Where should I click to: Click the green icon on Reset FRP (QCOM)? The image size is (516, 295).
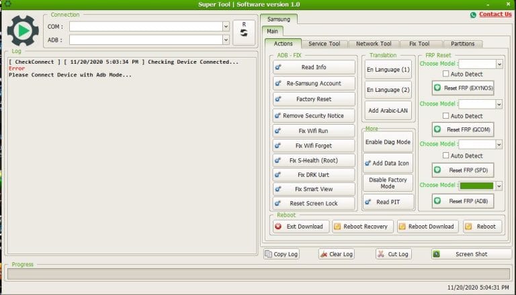[437, 129]
